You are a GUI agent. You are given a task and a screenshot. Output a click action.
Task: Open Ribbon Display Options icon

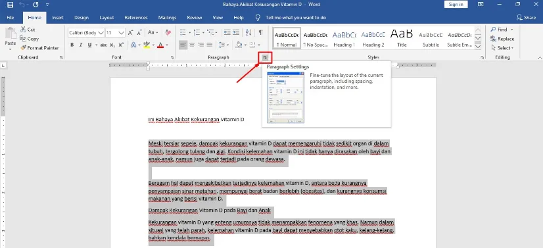tap(481, 5)
